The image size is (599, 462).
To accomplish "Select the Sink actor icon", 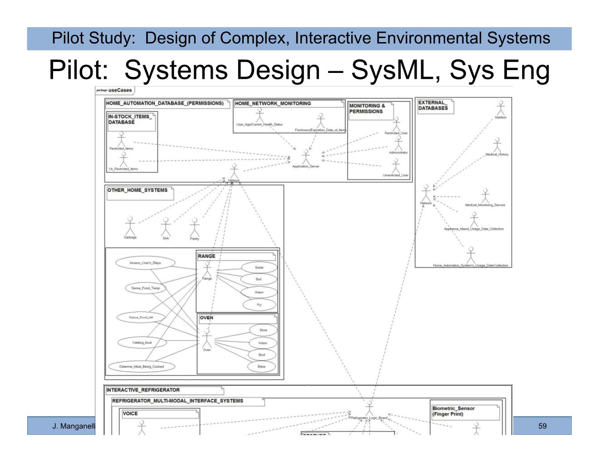I will pos(166,226).
